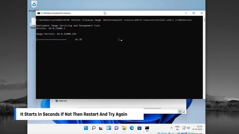The height and width of the screenshot is (134, 239).
Task: Select Network item in Explorer tree
Action: pos(61,101)
